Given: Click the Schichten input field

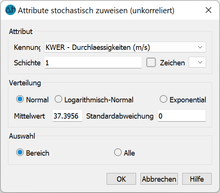Looking at the screenshot, I should coord(93,63).
